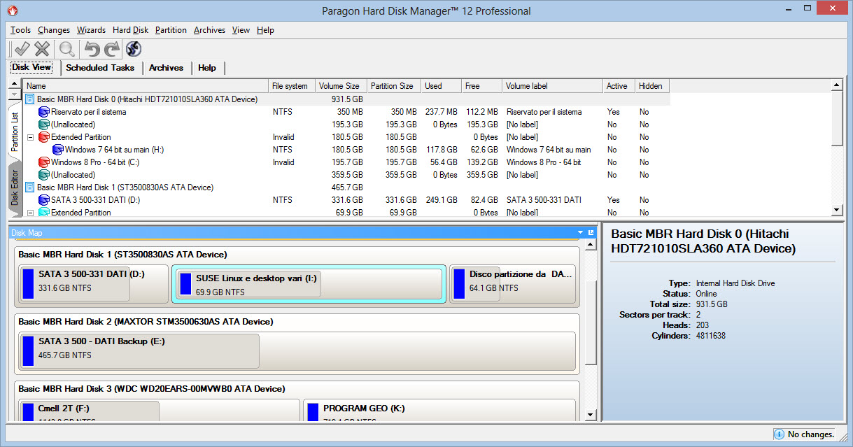
Task: Open the Wizards menu
Action: pyautogui.click(x=91, y=30)
